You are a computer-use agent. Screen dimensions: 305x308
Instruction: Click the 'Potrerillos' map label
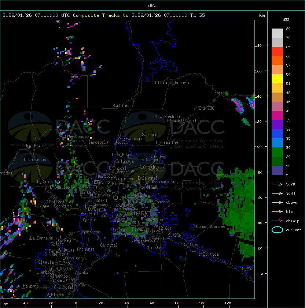pos(61,202)
